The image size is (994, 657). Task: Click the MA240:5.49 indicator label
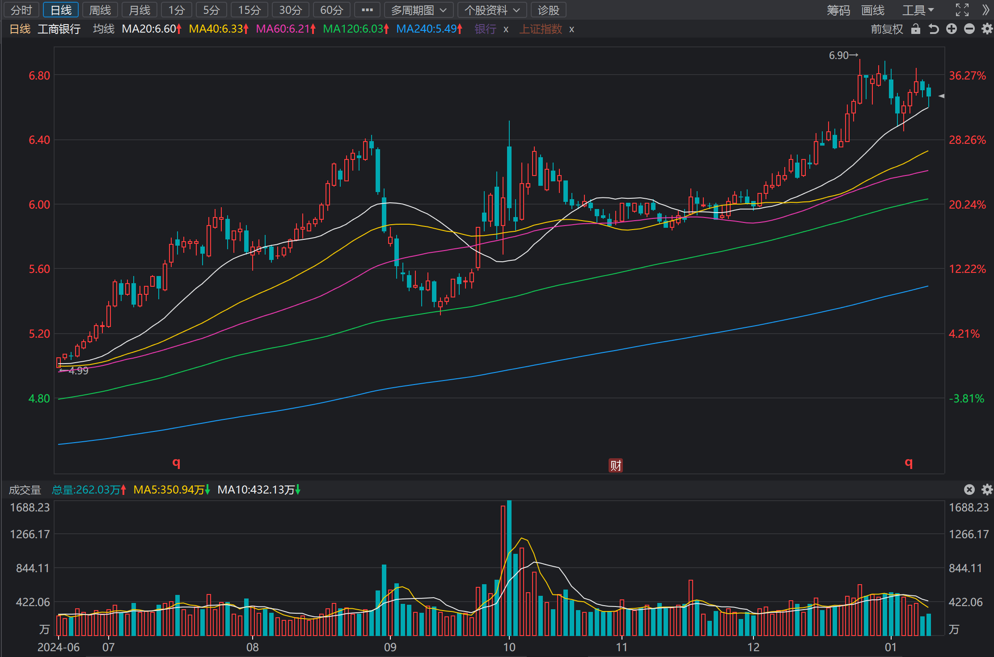pyautogui.click(x=429, y=29)
